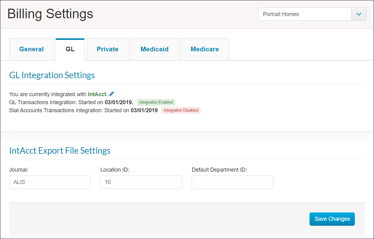Open the Private tab
Viewport: 374px width, 239px height.
tap(108, 49)
